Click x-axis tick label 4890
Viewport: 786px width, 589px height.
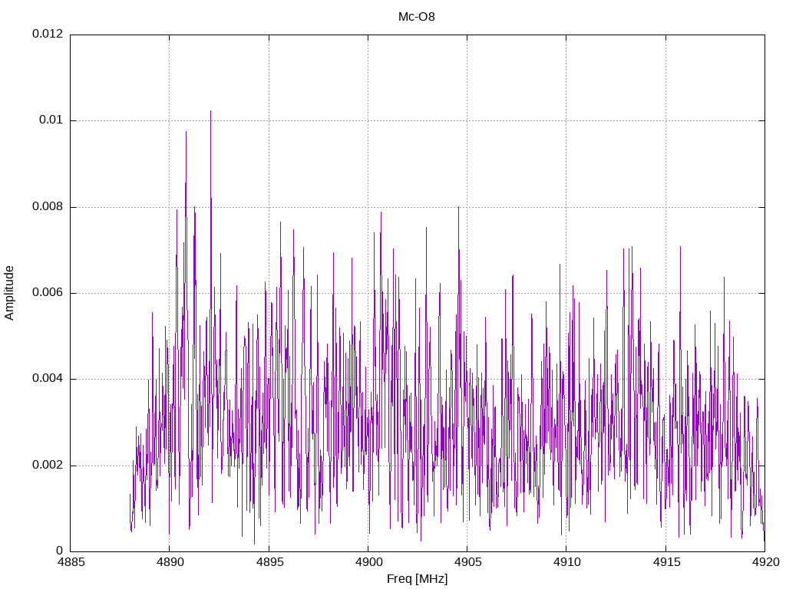click(x=170, y=562)
